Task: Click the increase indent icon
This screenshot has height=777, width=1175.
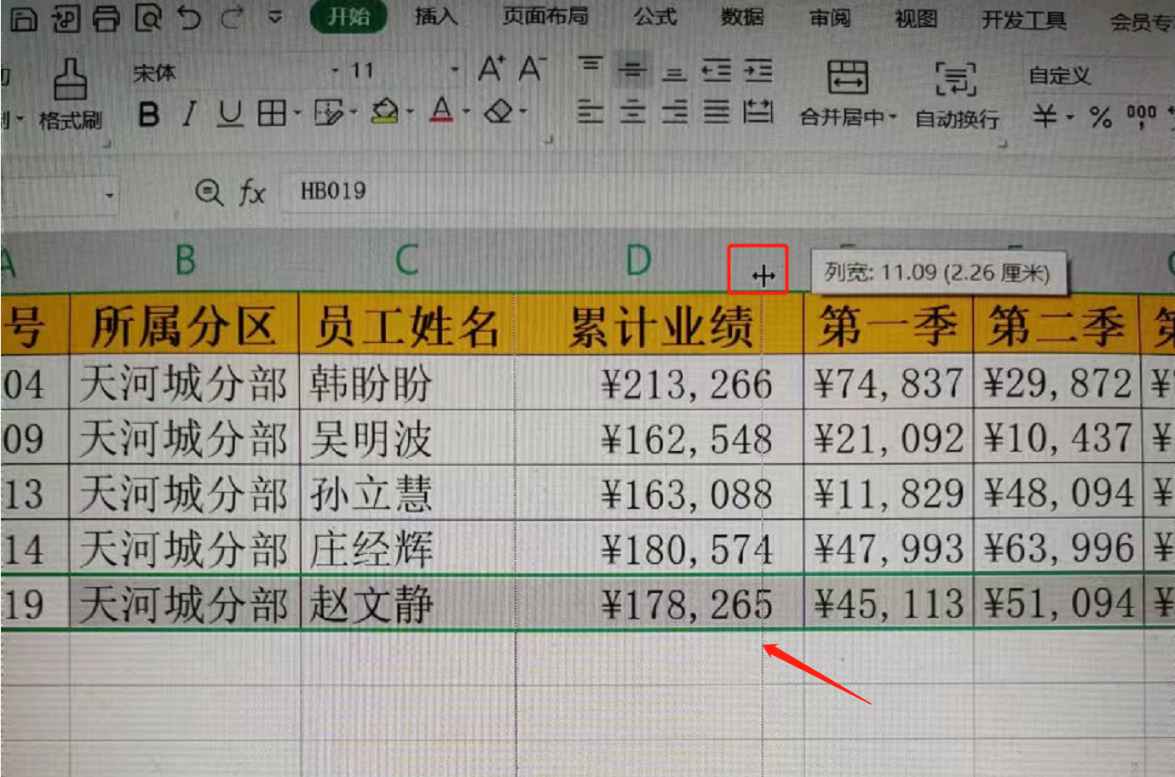Action: [x=757, y=70]
